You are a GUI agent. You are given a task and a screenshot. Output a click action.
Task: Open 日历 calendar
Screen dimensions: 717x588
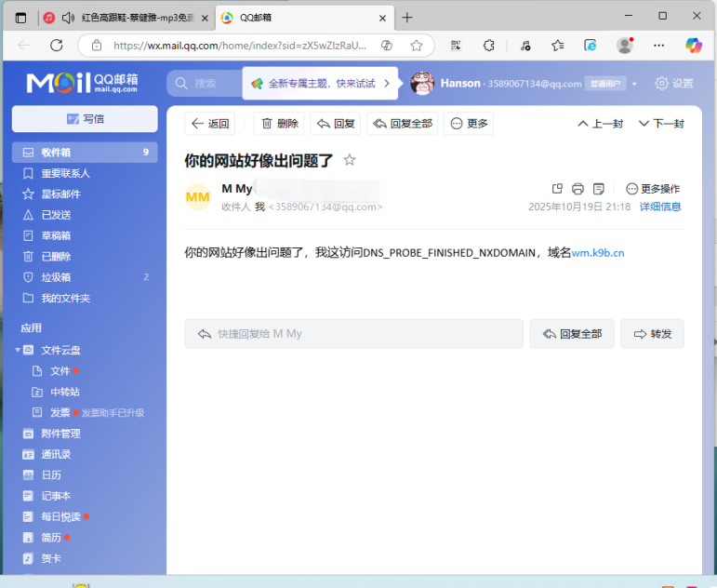click(x=51, y=475)
